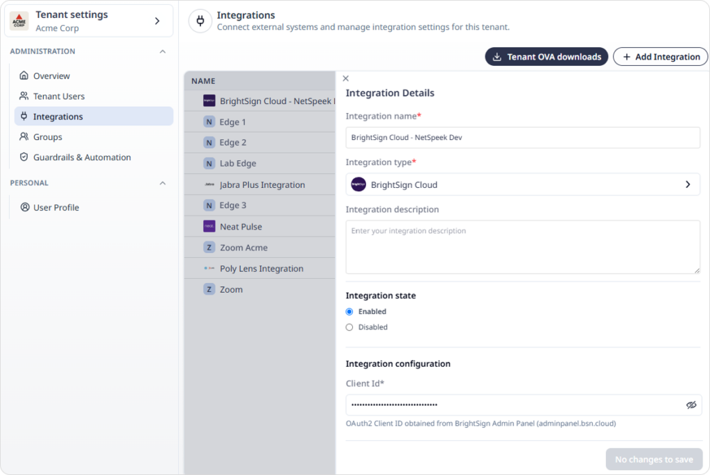Click the BrightSign Cloud row icon
710x475 pixels.
tap(209, 101)
